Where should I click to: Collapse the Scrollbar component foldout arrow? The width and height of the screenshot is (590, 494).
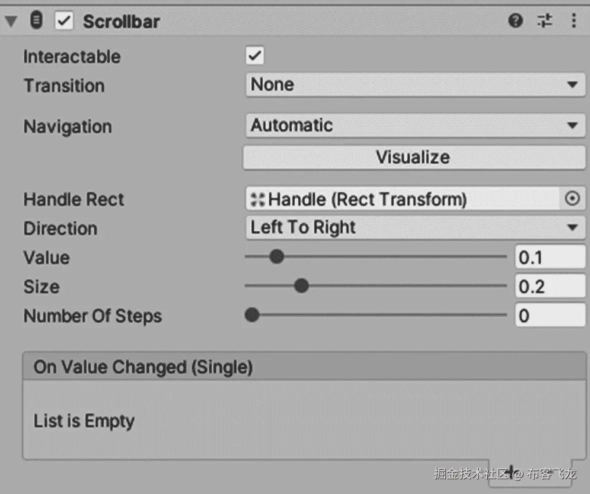pyautogui.click(x=11, y=21)
